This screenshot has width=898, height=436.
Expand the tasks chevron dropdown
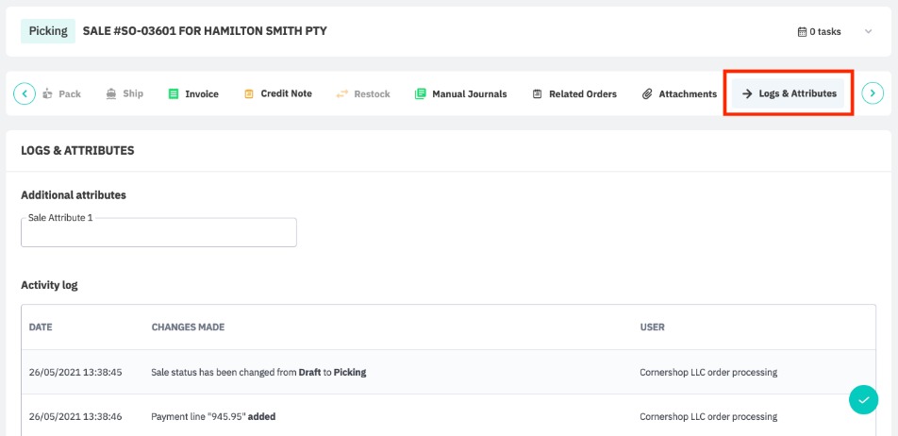[x=869, y=31]
